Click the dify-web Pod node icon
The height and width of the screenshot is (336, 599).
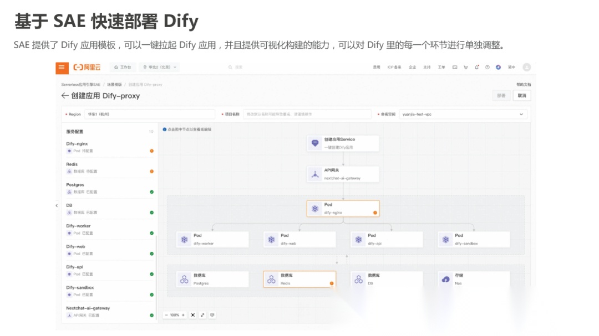(x=271, y=240)
